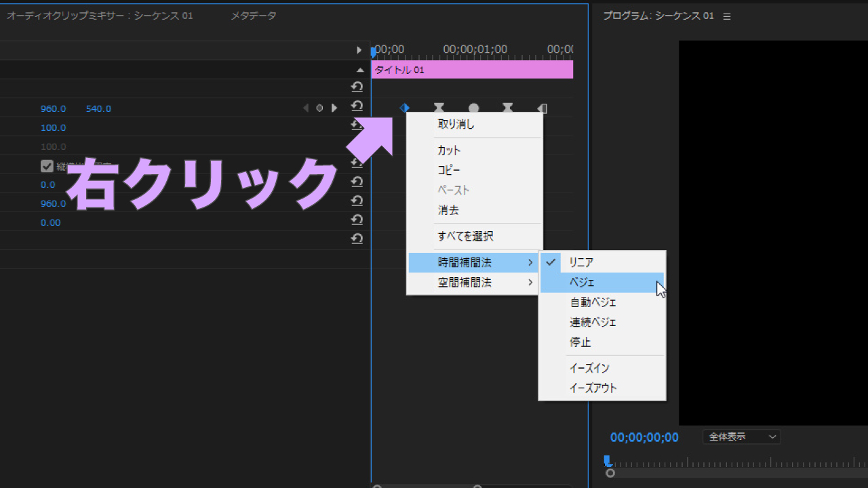Select the blue diamond keyframe under タイトル 01

[x=405, y=108]
